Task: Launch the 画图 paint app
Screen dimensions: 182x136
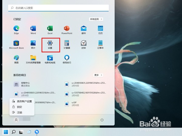Action: click(x=16, y=59)
